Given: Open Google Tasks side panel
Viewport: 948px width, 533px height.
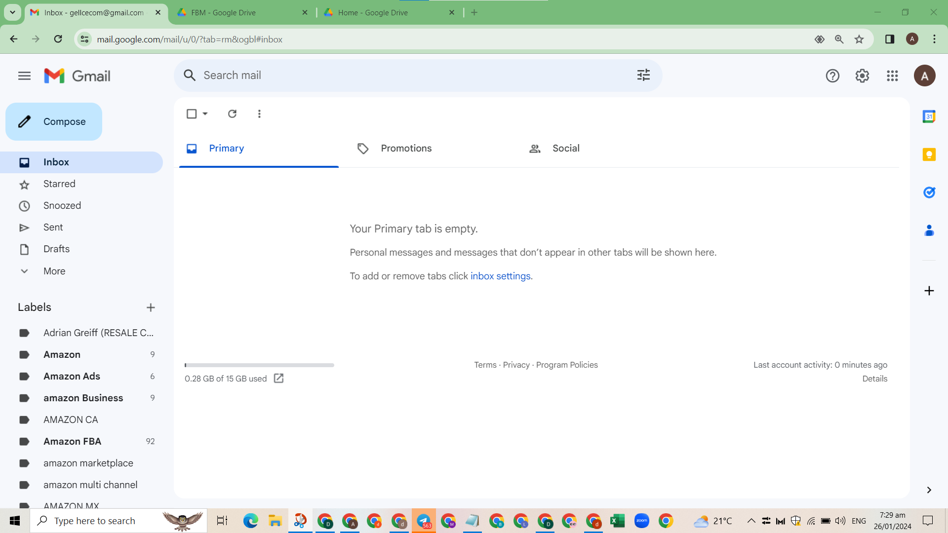Looking at the screenshot, I should [x=929, y=192].
